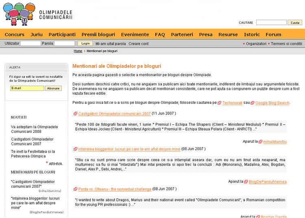The image size is (305, 218).
Task: Open news Va asteptam la Olimpiadele Comunicarii 2008
Action: pos(35,129)
